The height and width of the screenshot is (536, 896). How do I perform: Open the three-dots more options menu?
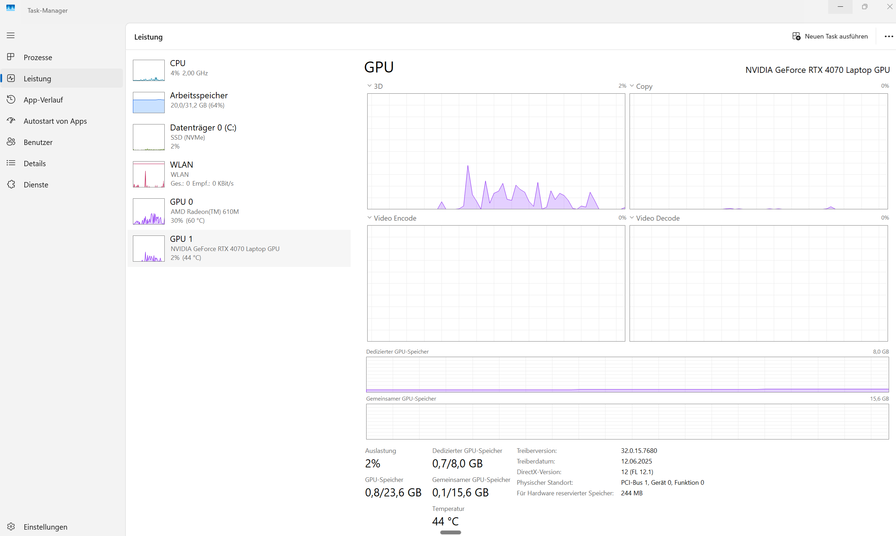point(889,36)
